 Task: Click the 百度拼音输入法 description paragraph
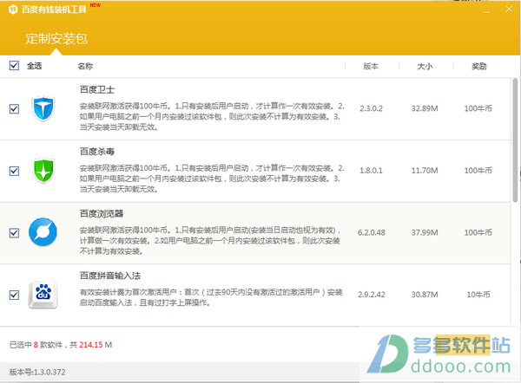click(x=211, y=297)
